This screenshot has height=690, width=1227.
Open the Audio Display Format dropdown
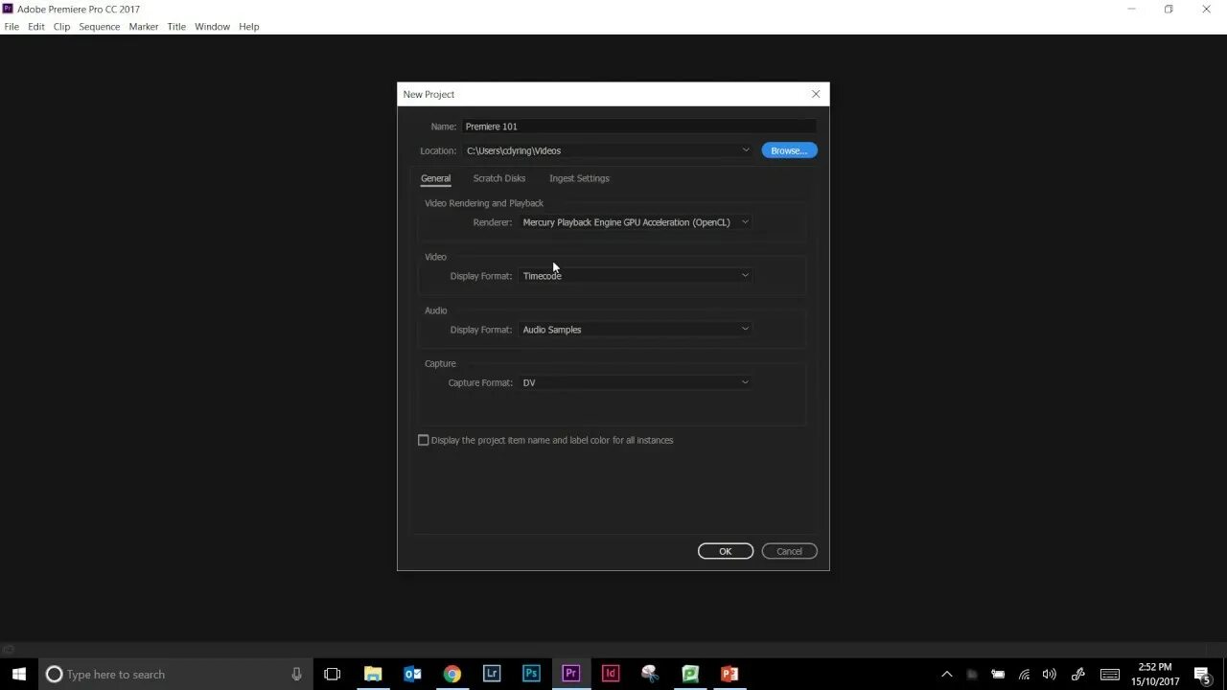635,330
